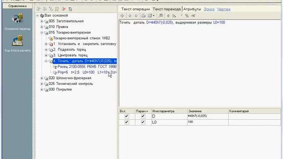
Task: Click inside the transition text Точить деталь editor
Action: 200,63
